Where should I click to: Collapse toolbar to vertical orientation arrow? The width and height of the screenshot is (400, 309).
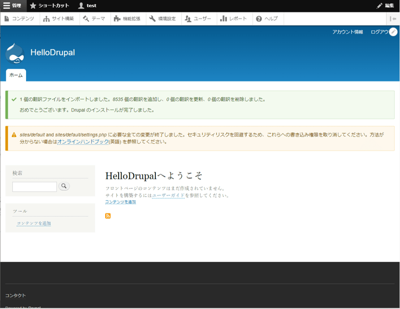tap(393, 19)
